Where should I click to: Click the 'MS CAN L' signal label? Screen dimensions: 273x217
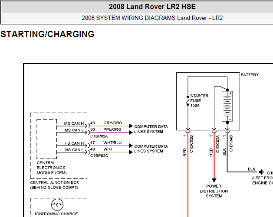[x=74, y=130]
